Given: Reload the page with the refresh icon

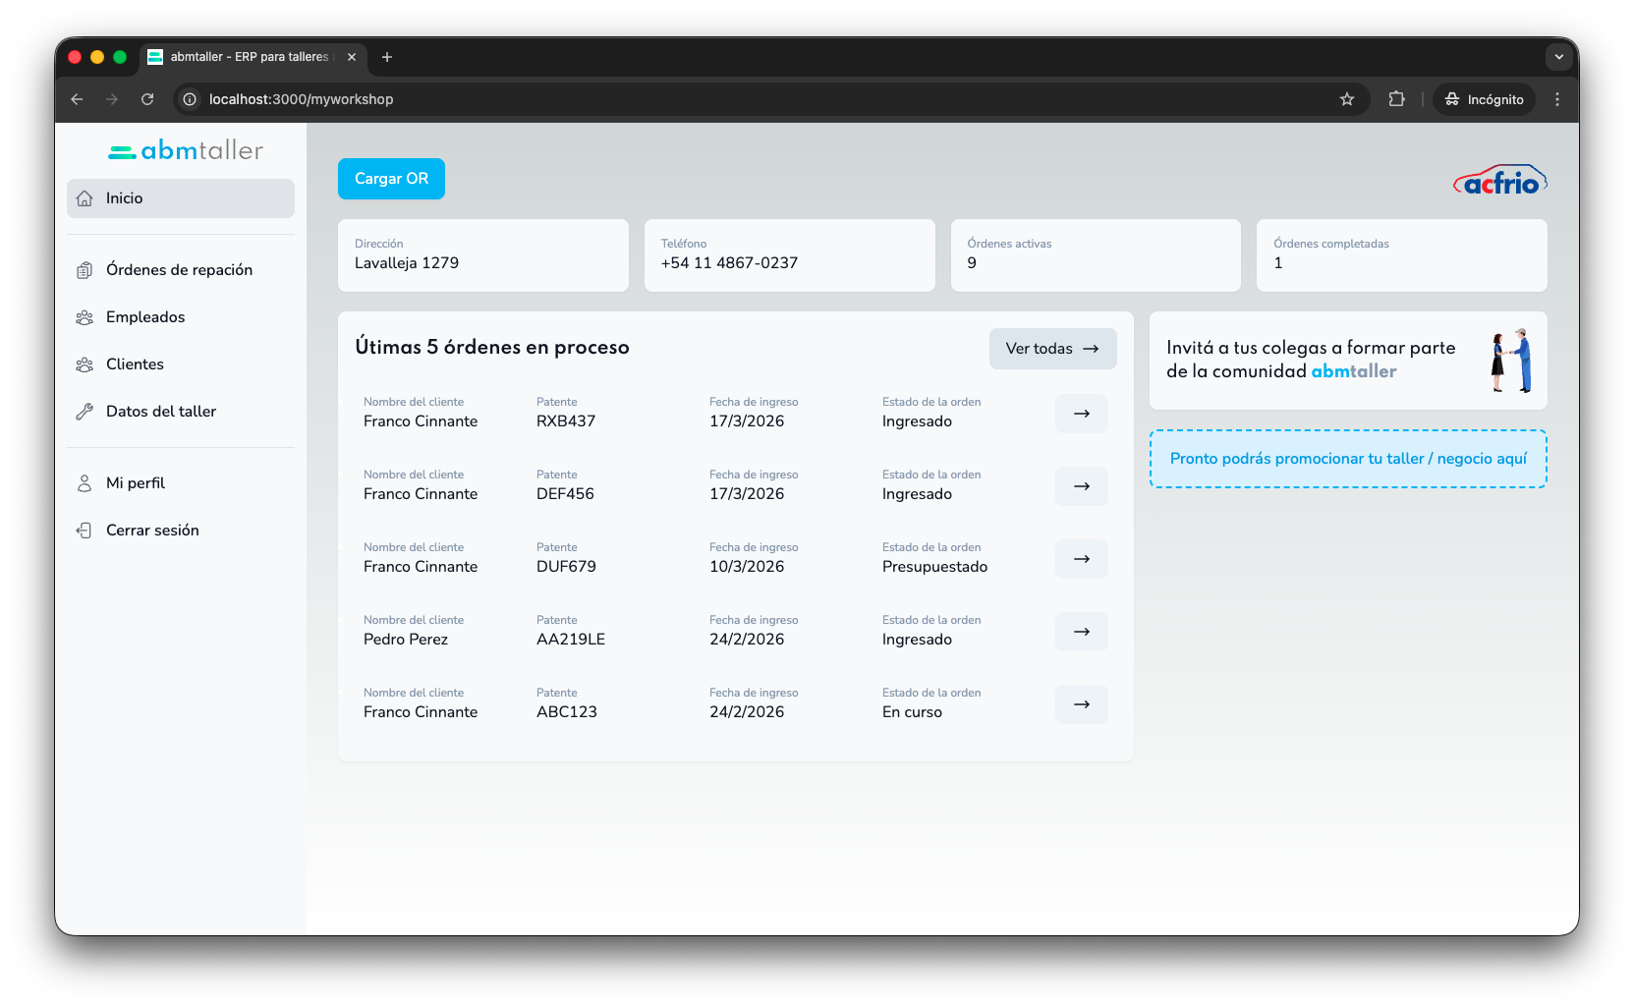Looking at the screenshot, I should point(147,99).
